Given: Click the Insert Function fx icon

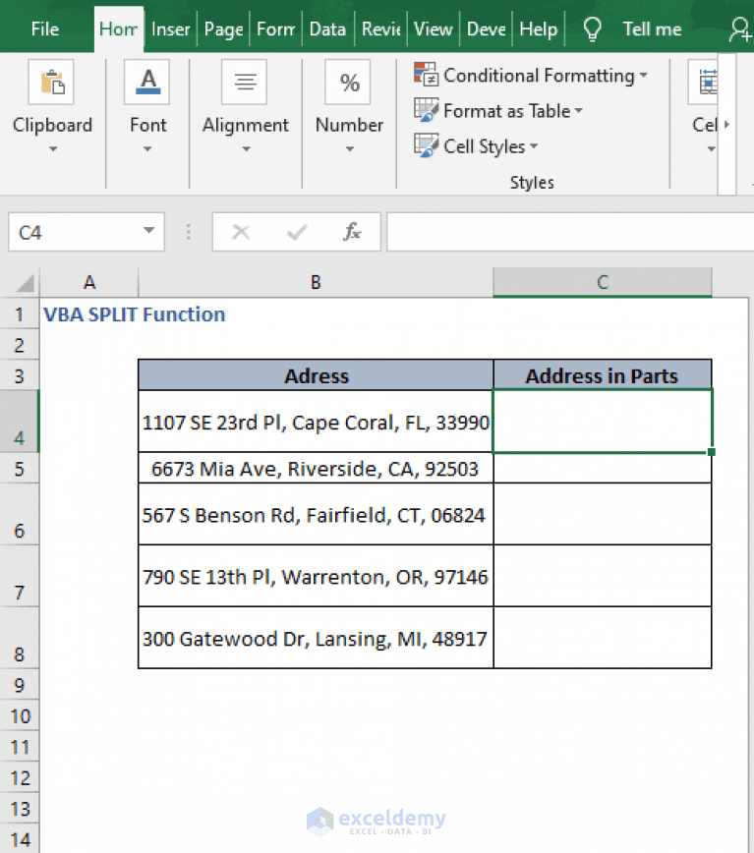Looking at the screenshot, I should [352, 232].
